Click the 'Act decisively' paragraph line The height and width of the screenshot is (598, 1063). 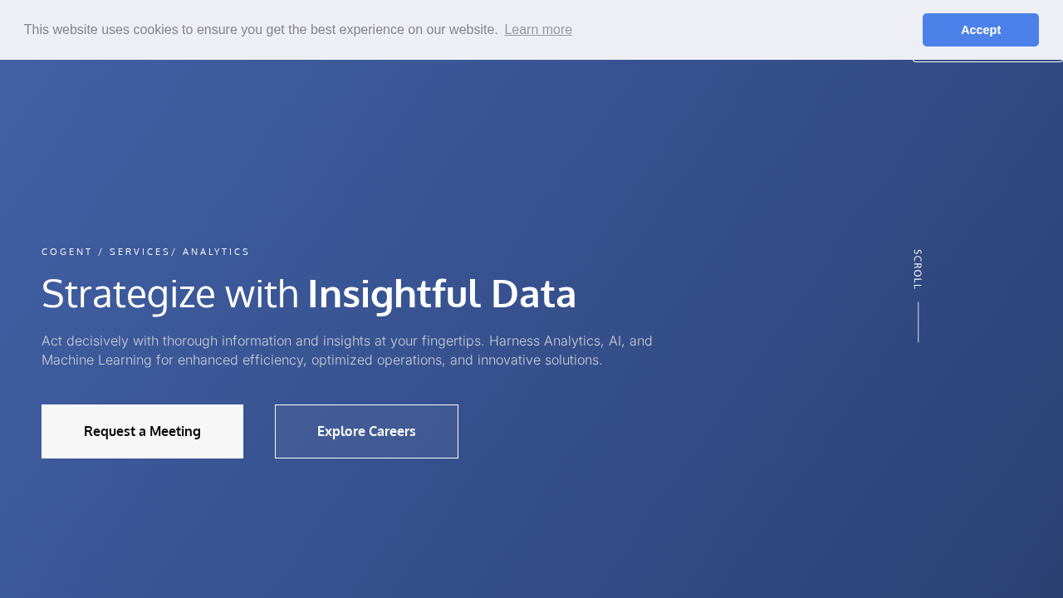pyautogui.click(x=347, y=341)
